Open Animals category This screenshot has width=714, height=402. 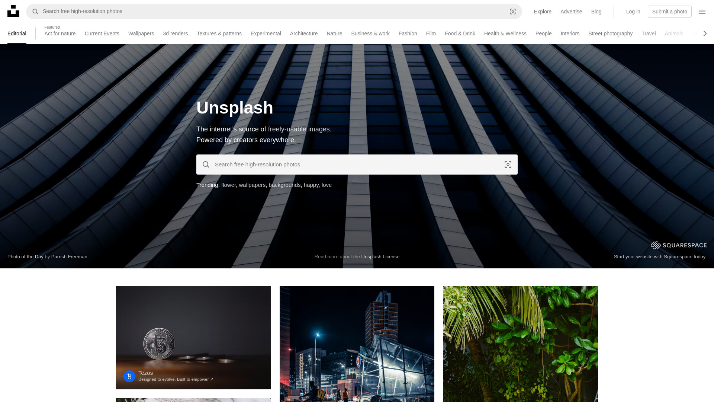click(674, 33)
